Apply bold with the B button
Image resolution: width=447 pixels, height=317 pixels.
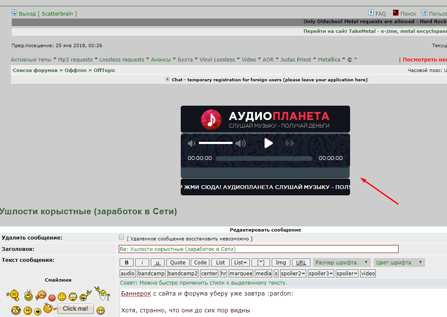click(x=126, y=262)
